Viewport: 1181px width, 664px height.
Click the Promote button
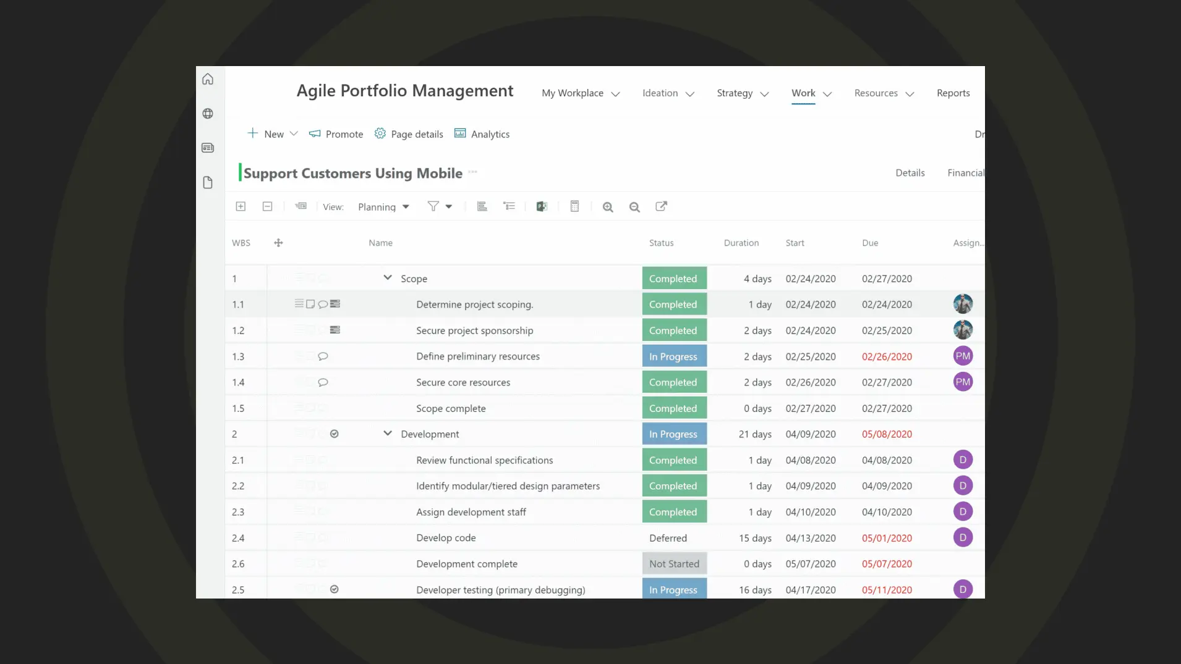(336, 134)
